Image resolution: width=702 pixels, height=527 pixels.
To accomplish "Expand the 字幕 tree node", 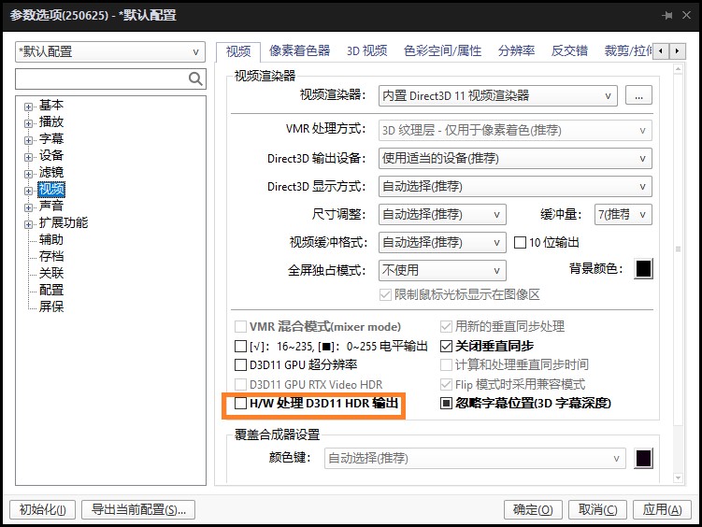I will [29, 139].
